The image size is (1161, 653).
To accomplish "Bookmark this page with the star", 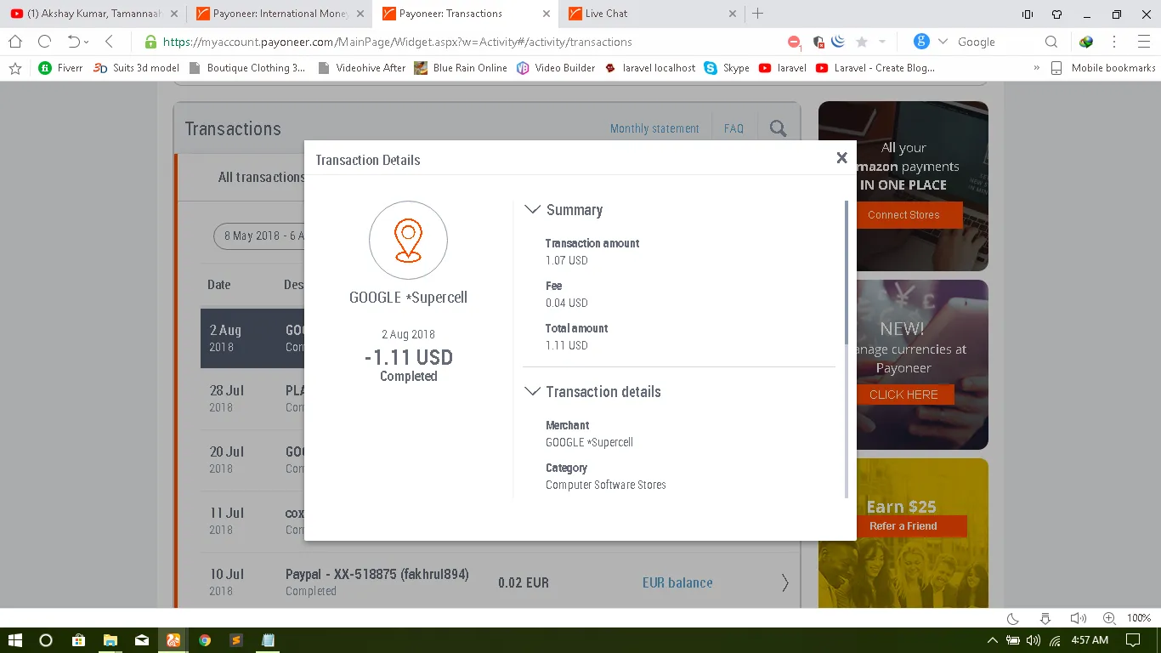I will pyautogui.click(x=862, y=42).
